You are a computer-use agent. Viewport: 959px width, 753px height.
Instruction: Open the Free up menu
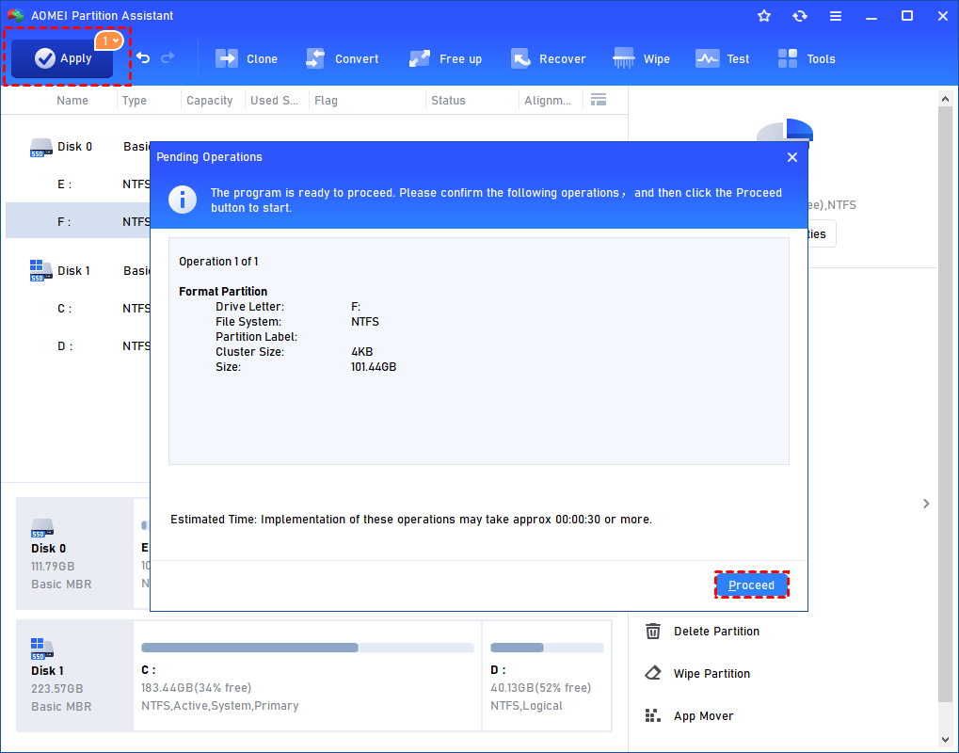pyautogui.click(x=445, y=58)
